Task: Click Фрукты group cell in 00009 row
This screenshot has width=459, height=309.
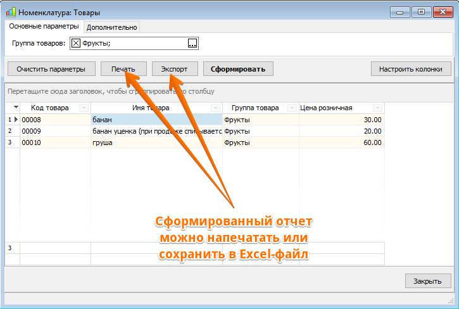Action: 261,131
